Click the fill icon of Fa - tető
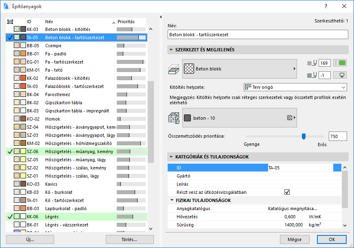 click(x=17, y=70)
